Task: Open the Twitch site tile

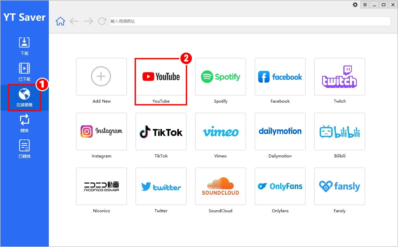Action: click(339, 77)
